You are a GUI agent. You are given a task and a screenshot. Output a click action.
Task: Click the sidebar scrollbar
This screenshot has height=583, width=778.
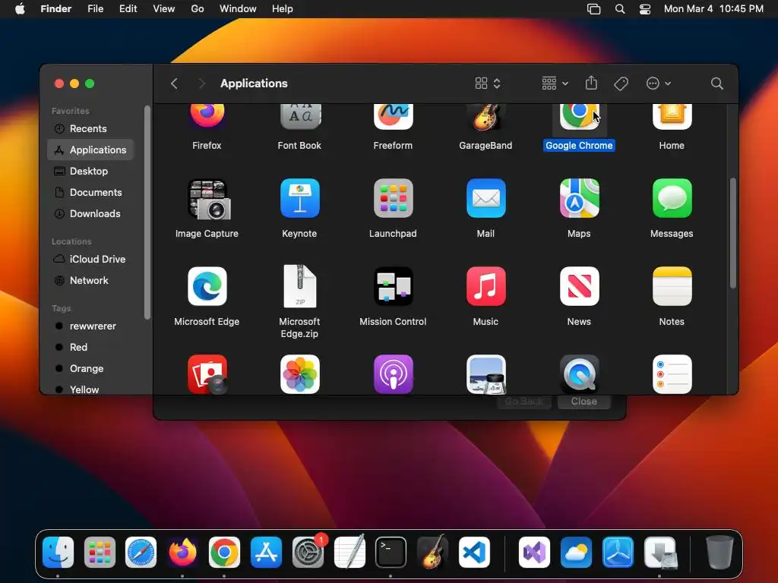pos(147,213)
